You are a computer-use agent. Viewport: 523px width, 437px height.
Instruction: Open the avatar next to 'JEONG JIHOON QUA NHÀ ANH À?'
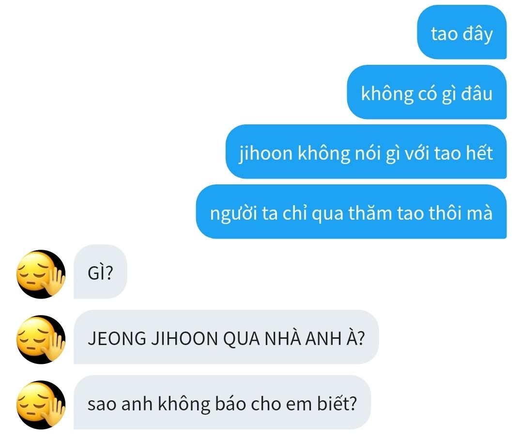[41, 339]
